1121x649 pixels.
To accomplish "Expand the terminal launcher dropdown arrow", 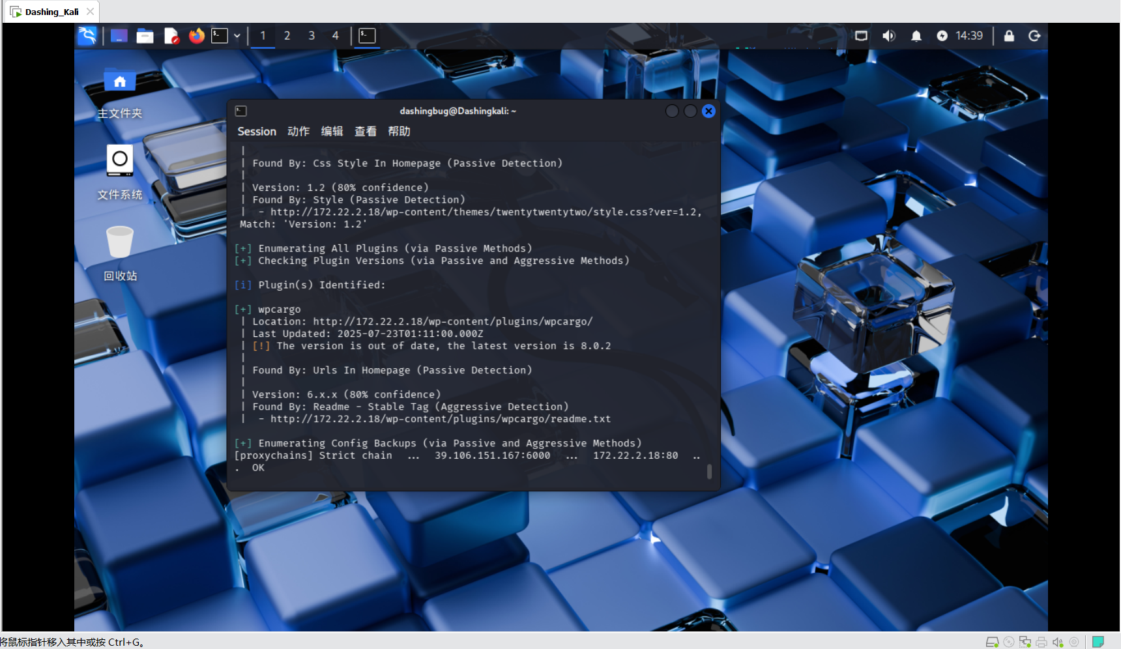I will point(237,36).
